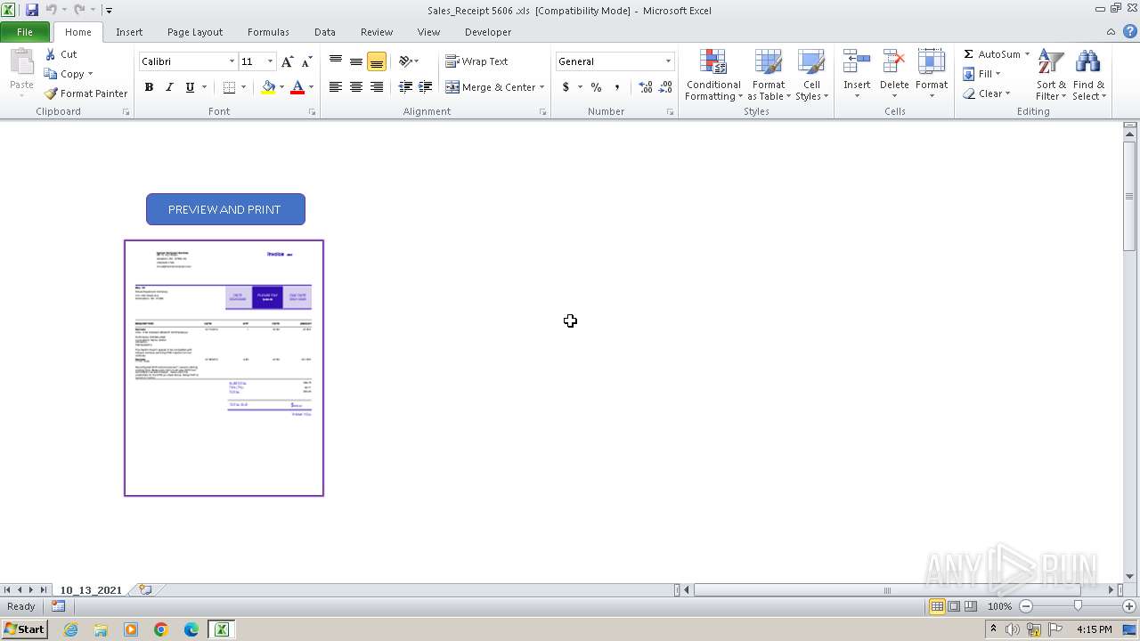Image resolution: width=1140 pixels, height=641 pixels.
Task: Select Bottom Align icon
Action: (x=377, y=61)
